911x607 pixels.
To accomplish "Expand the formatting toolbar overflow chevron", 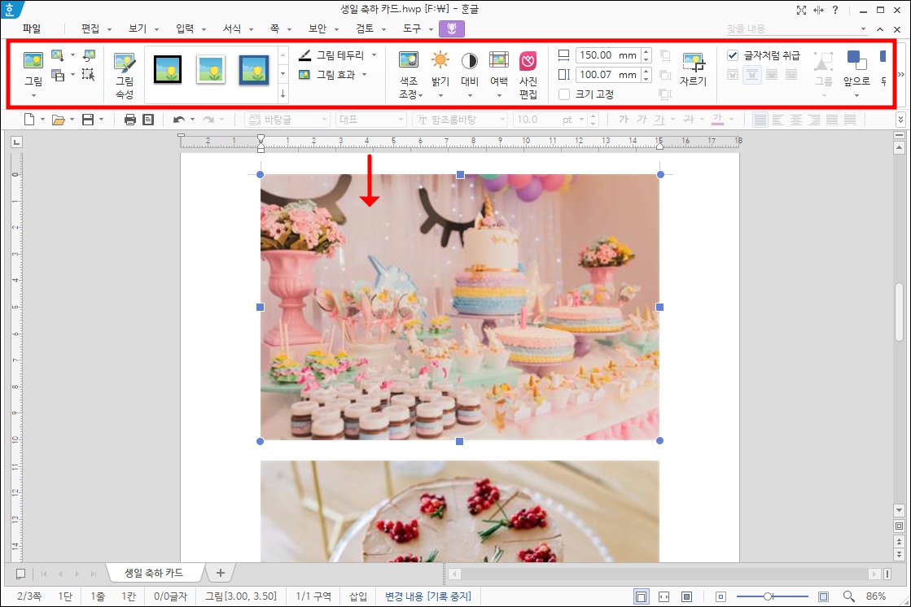I will (900, 120).
